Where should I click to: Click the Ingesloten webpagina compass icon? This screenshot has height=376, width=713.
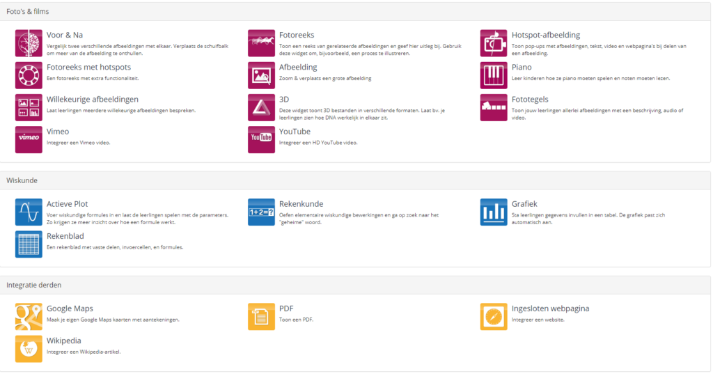pyautogui.click(x=494, y=316)
